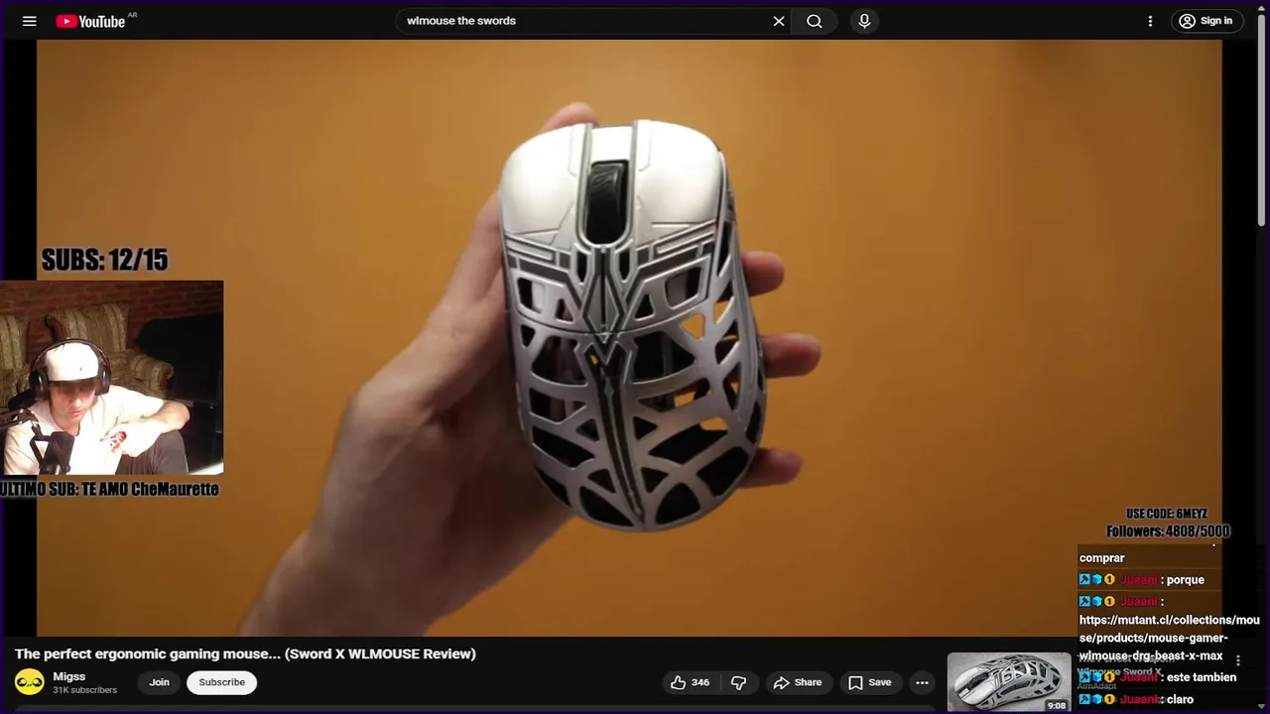
Task: Open the three-dot settings menu in header
Action: [1150, 21]
